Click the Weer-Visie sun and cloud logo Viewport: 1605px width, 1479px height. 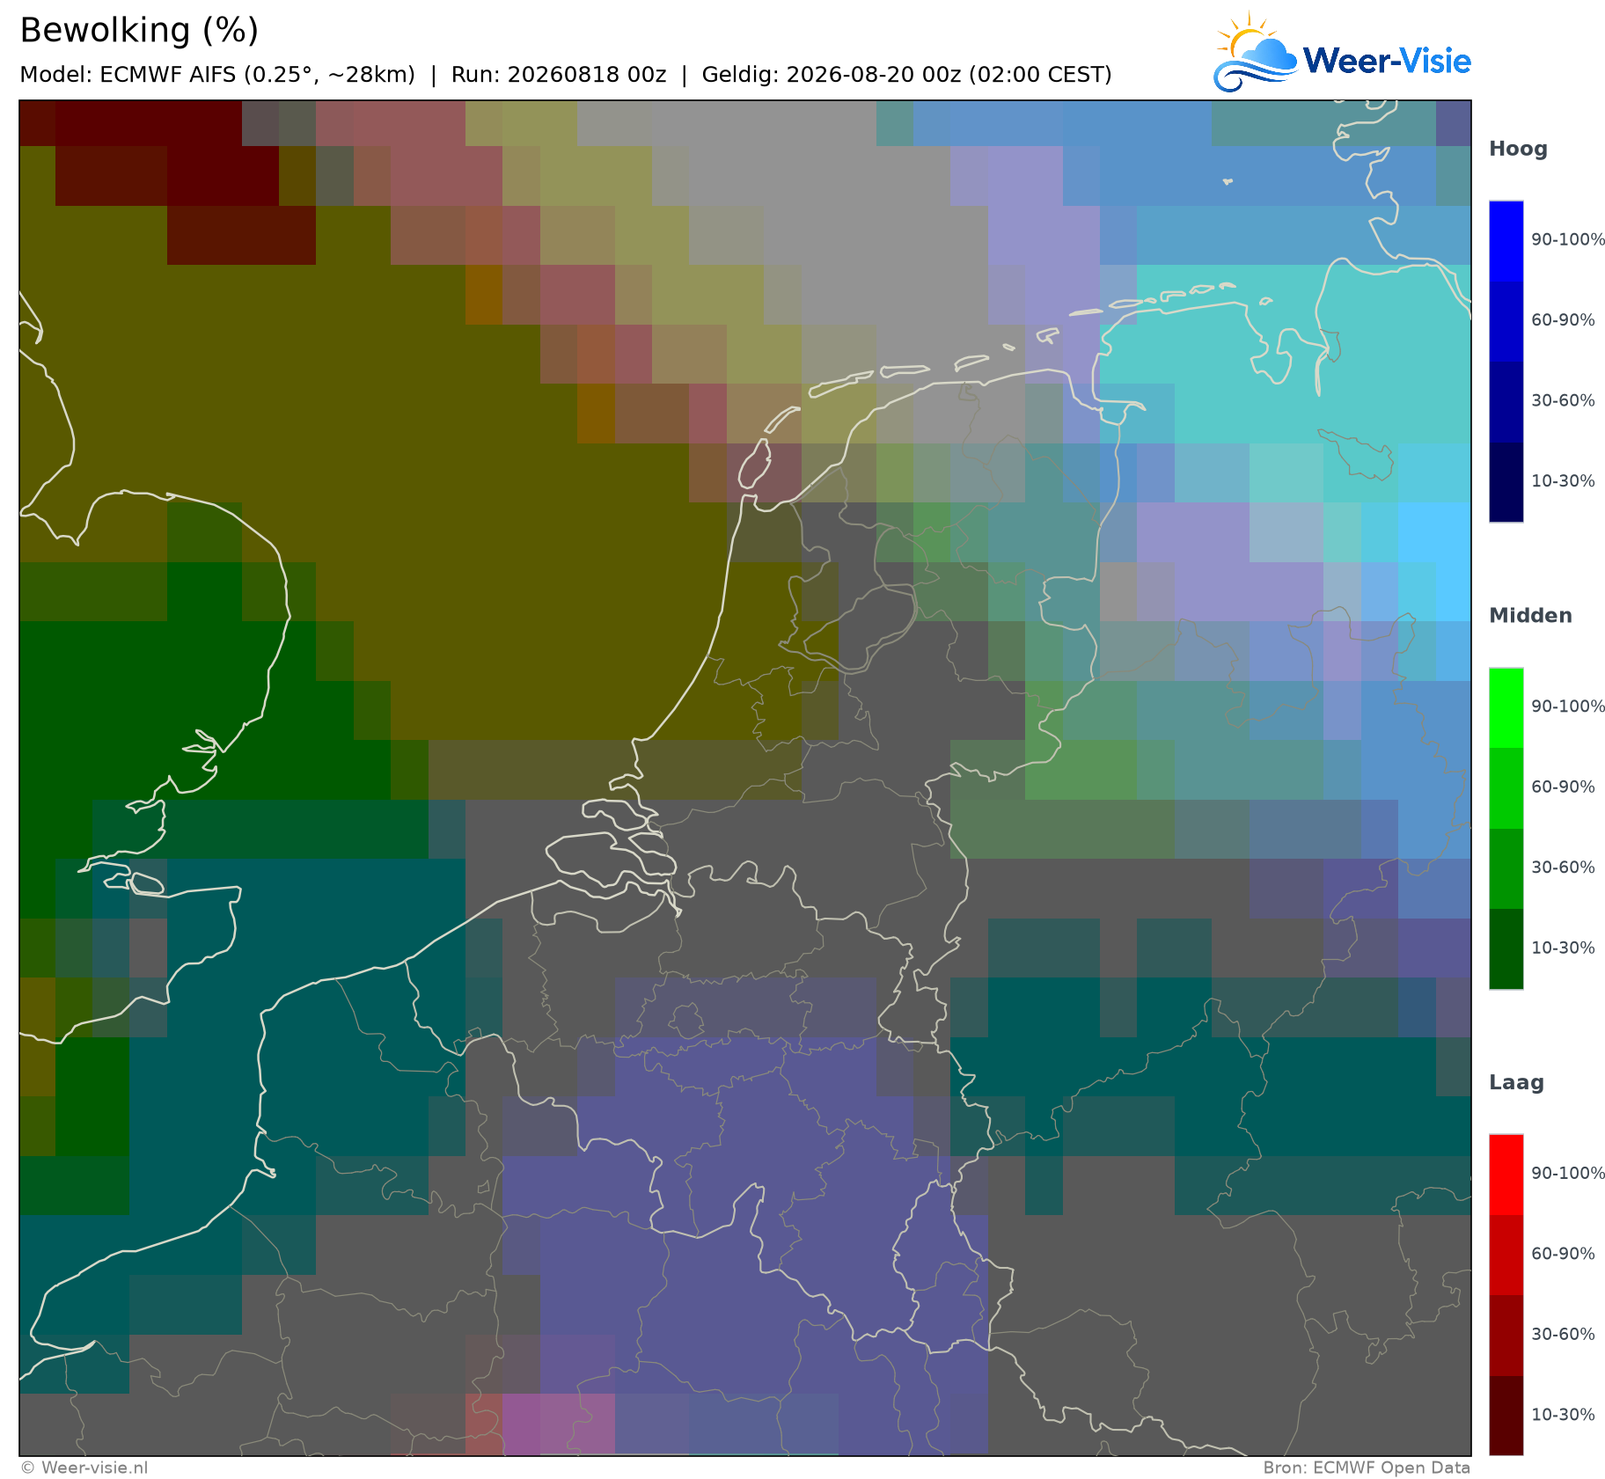[x=1255, y=53]
